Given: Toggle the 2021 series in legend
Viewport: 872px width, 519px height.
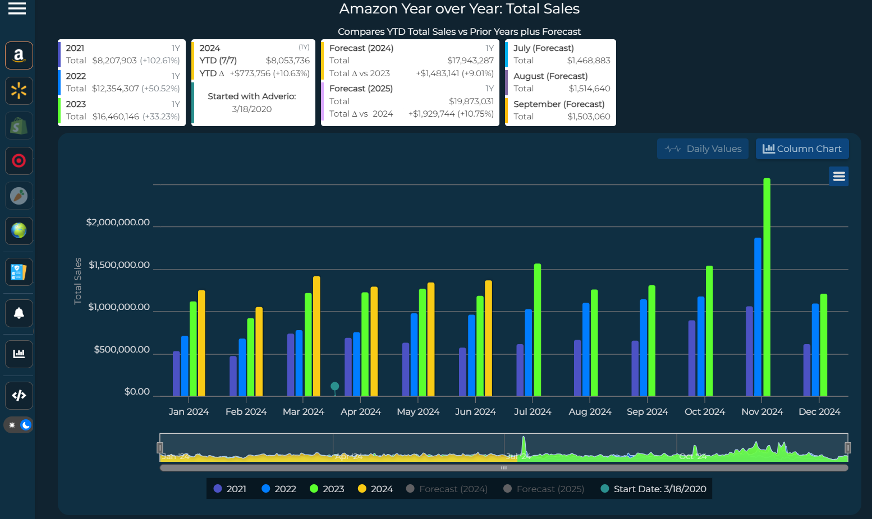Looking at the screenshot, I should [x=230, y=489].
